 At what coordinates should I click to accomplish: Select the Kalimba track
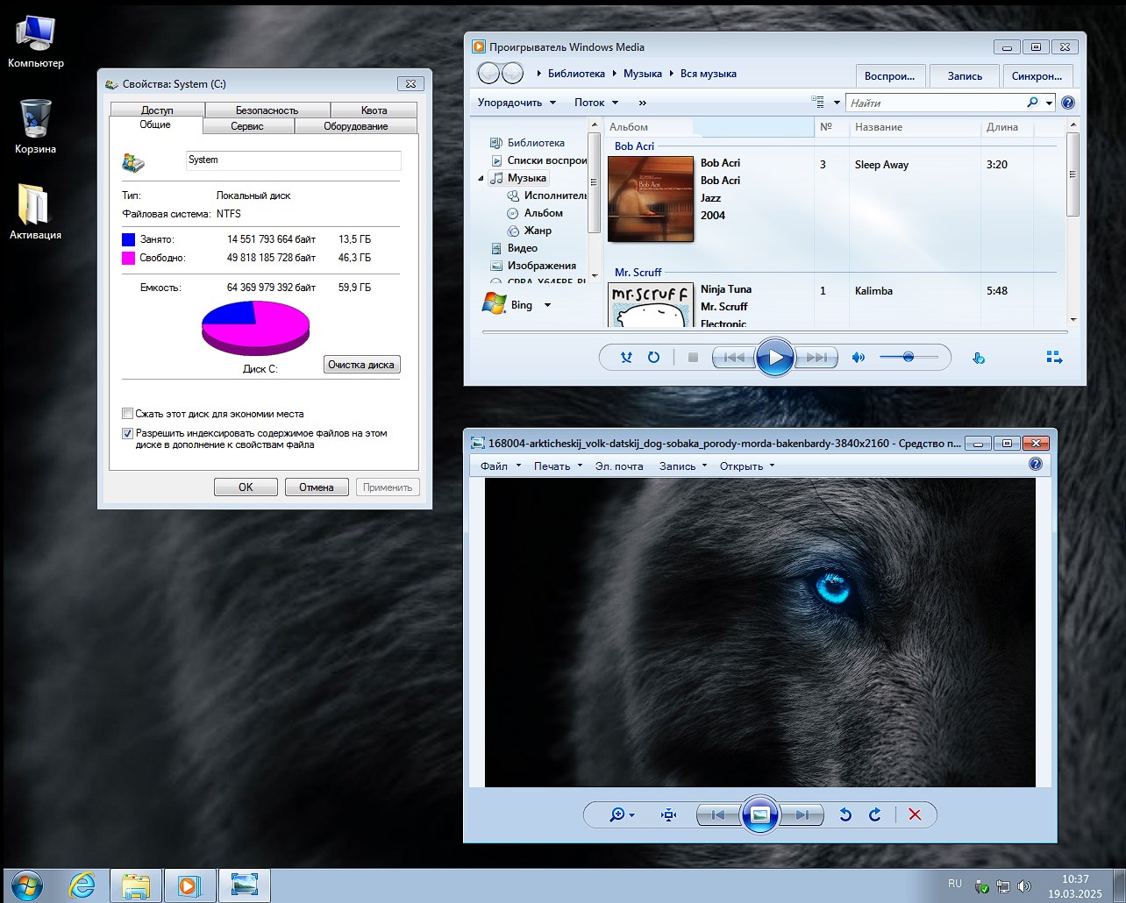[x=873, y=291]
